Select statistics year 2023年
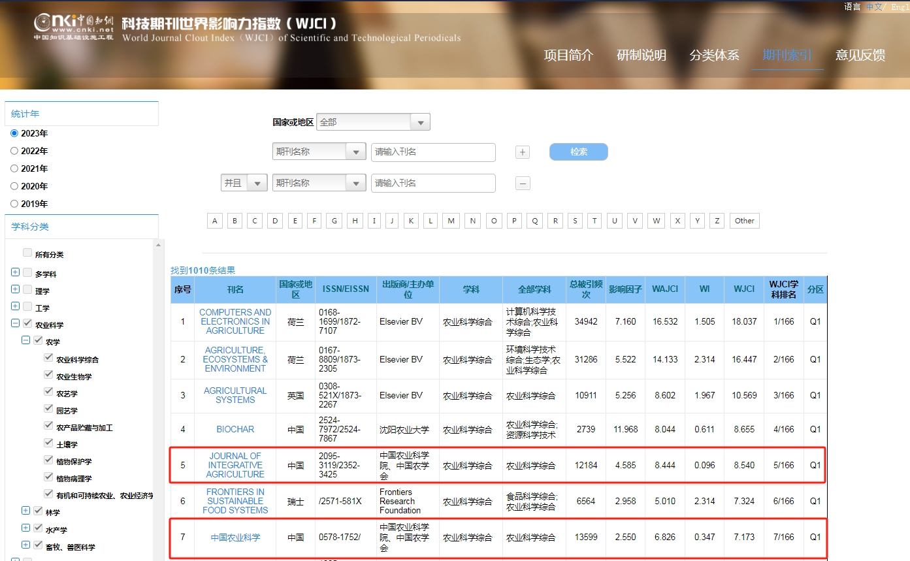910x561 pixels. (x=14, y=133)
